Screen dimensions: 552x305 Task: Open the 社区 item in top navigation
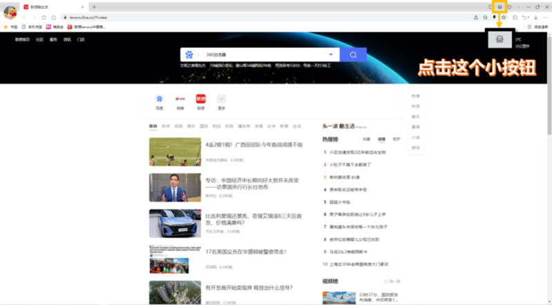39,40
